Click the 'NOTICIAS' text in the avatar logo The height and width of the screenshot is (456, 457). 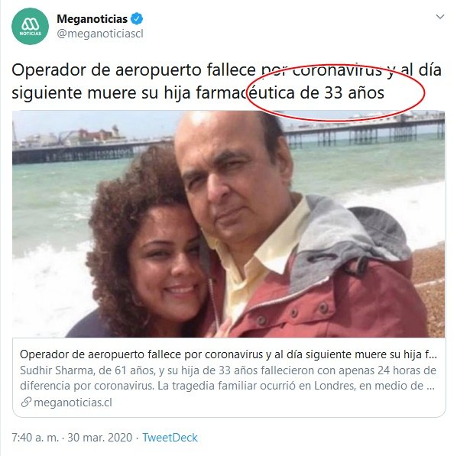[31, 34]
